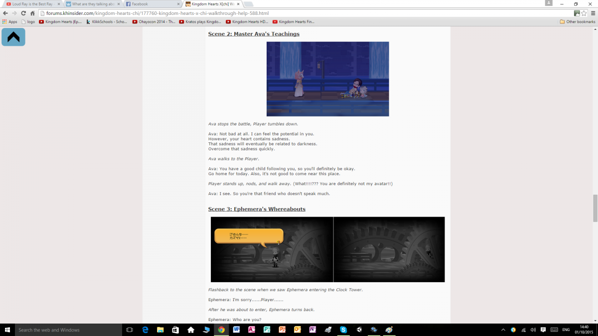
Task: Click the Master Ava scene screenshot
Action: click(x=327, y=79)
